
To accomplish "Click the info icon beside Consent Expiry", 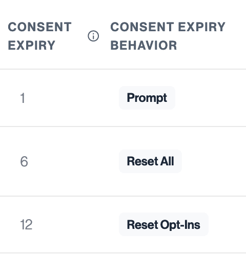I will click(x=93, y=36).
